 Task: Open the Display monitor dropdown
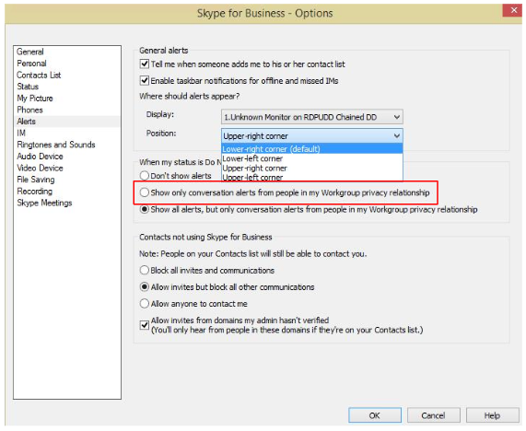pos(312,117)
